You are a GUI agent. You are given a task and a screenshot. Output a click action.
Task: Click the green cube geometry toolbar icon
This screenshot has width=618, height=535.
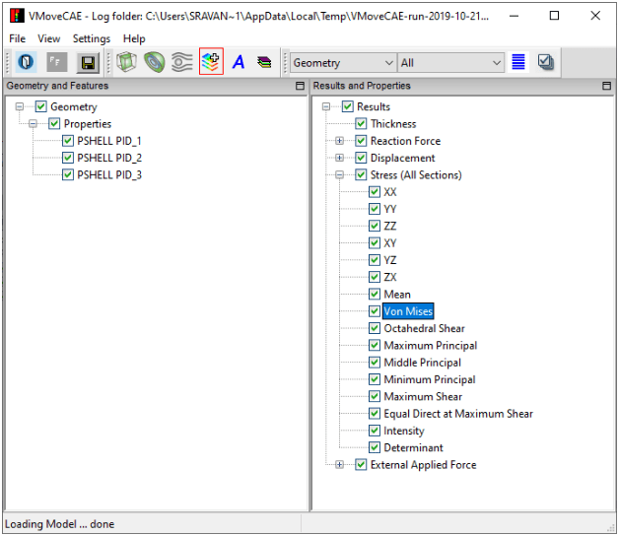[126, 62]
